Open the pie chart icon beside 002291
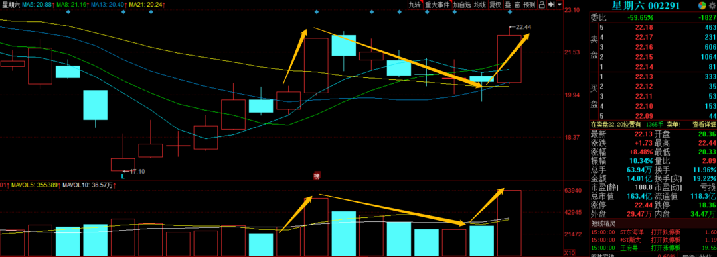This screenshot has width=717, height=257. coord(702,5)
